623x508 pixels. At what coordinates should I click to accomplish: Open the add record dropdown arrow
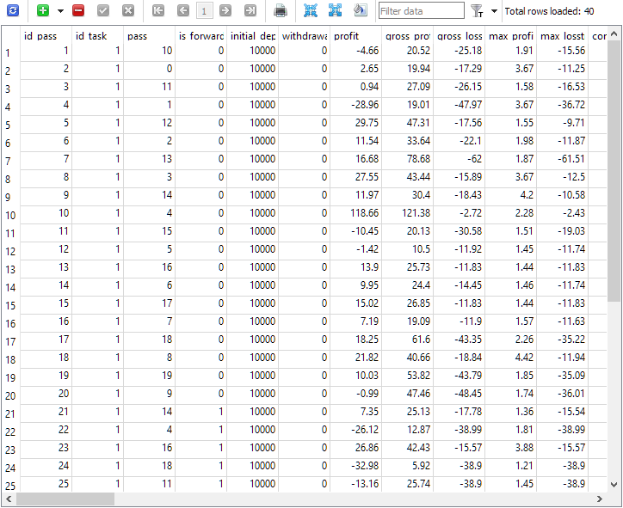[x=60, y=11]
